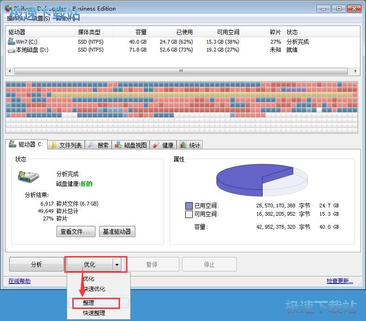366x321 pixels.
Task: Click the Defraggler app icon in title bar
Action: click(8, 8)
